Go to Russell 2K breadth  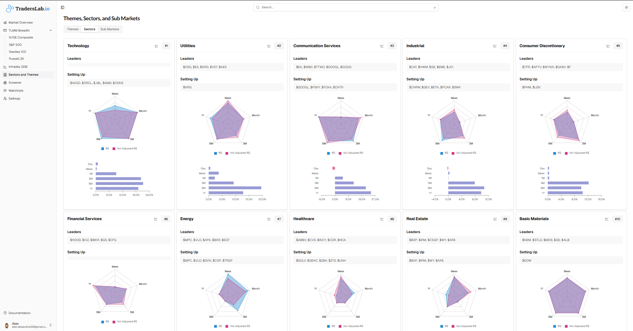coord(16,59)
